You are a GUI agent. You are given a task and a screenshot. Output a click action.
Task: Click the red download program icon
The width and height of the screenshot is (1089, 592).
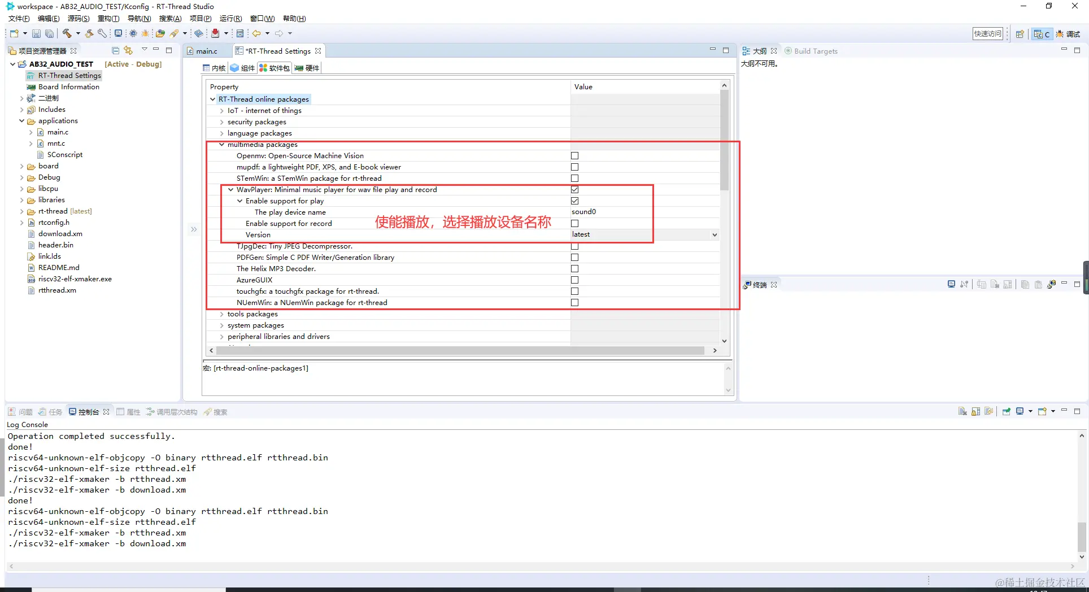click(x=215, y=33)
